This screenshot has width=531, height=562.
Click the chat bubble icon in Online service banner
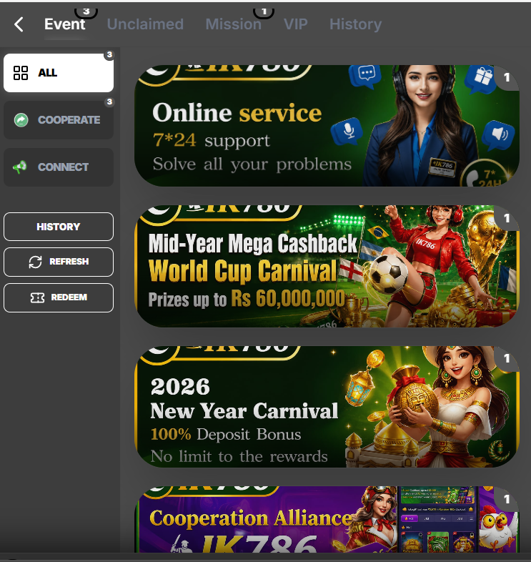(x=366, y=76)
